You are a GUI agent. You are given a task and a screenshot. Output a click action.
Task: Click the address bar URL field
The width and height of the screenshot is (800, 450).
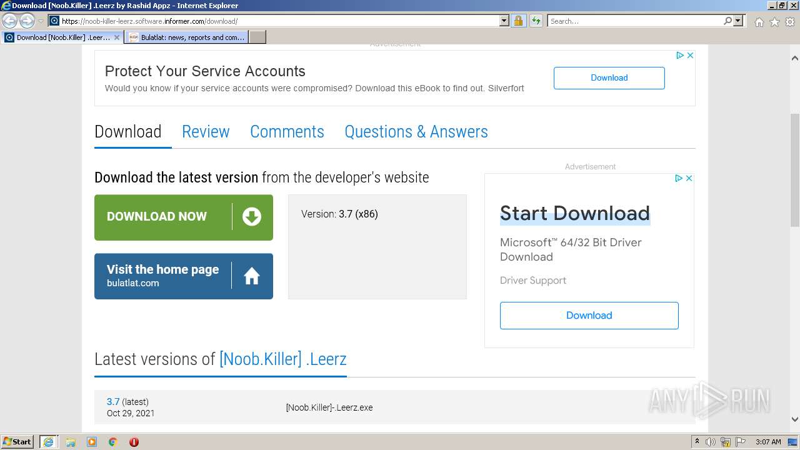click(x=274, y=21)
